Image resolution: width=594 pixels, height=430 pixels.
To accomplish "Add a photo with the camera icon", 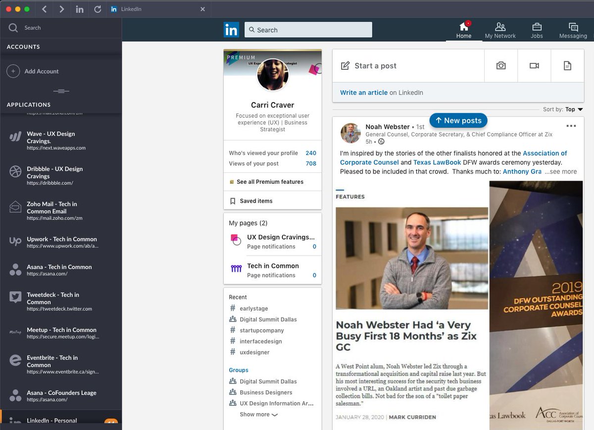I will point(501,66).
